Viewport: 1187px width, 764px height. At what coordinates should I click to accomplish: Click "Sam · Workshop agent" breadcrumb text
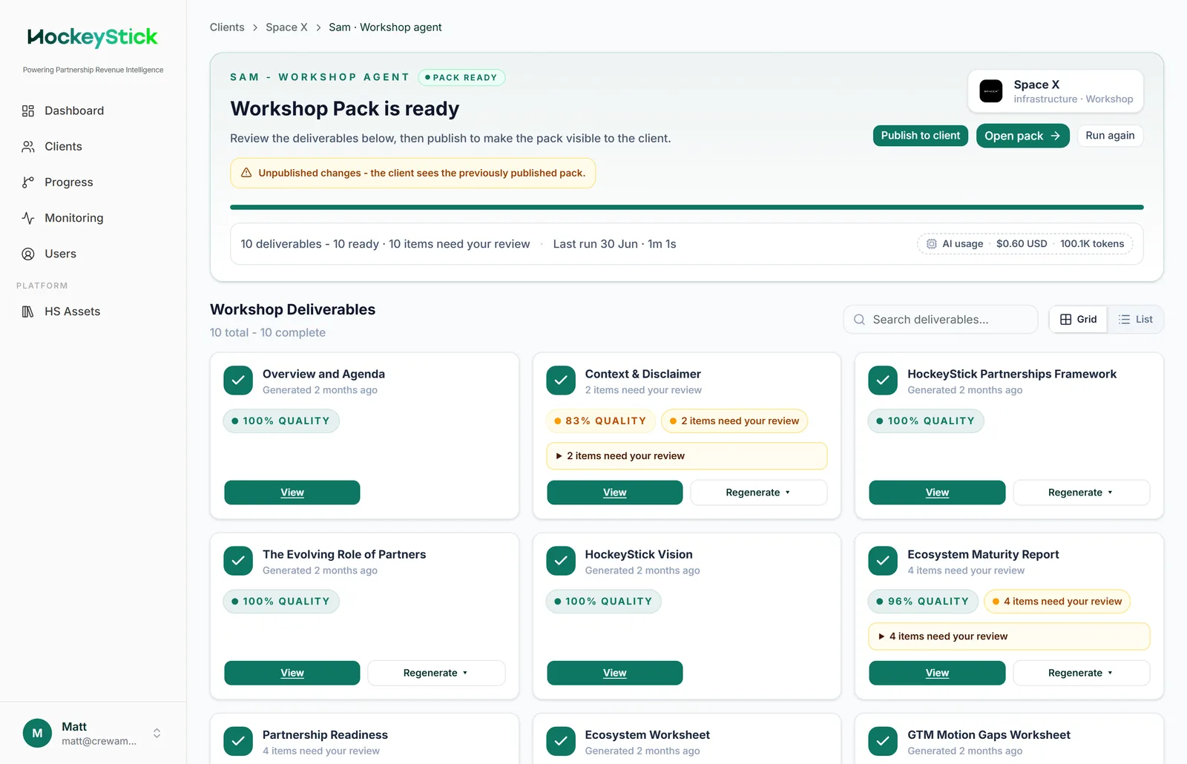coord(385,27)
